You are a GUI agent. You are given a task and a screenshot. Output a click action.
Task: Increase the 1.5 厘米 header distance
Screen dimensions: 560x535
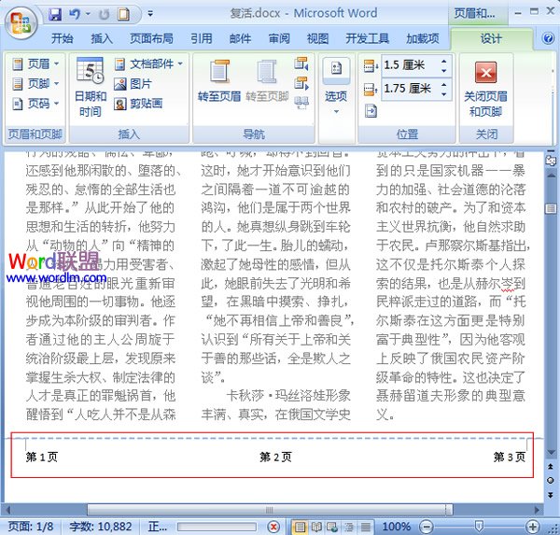(444, 61)
